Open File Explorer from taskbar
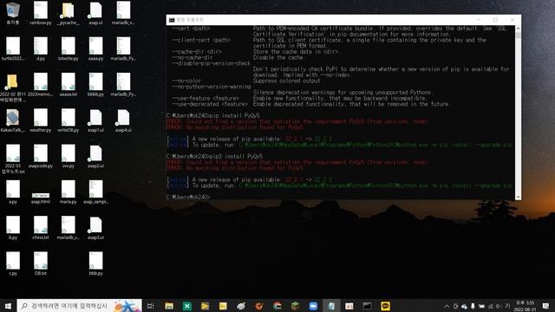555x312 pixels. click(169, 306)
